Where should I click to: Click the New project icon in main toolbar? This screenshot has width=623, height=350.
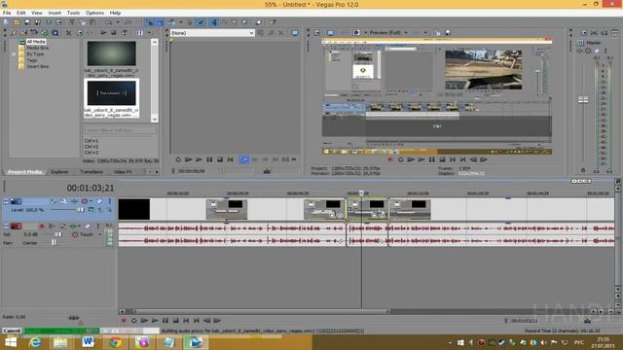pos(6,22)
